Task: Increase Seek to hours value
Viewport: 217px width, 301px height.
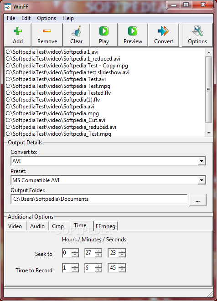Action: pyautogui.click(x=75, y=250)
